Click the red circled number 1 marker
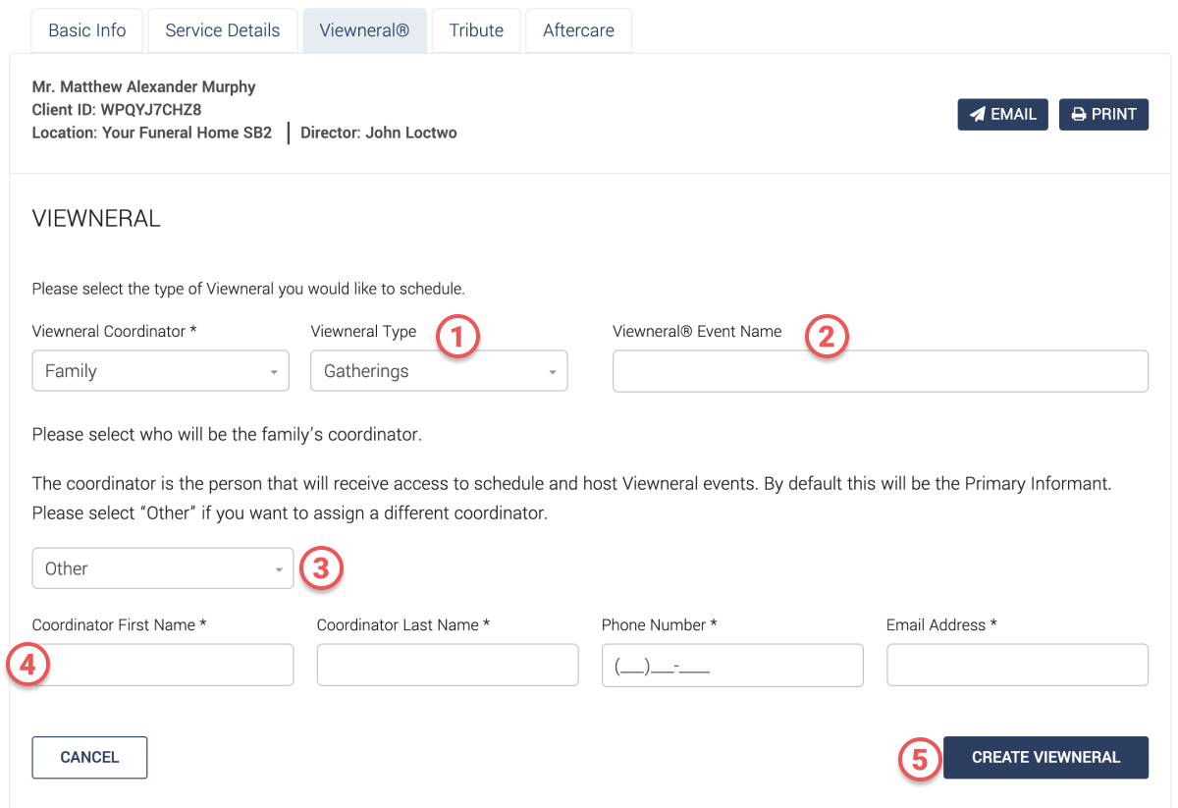Viewport: 1178px width, 808px height. tap(458, 337)
